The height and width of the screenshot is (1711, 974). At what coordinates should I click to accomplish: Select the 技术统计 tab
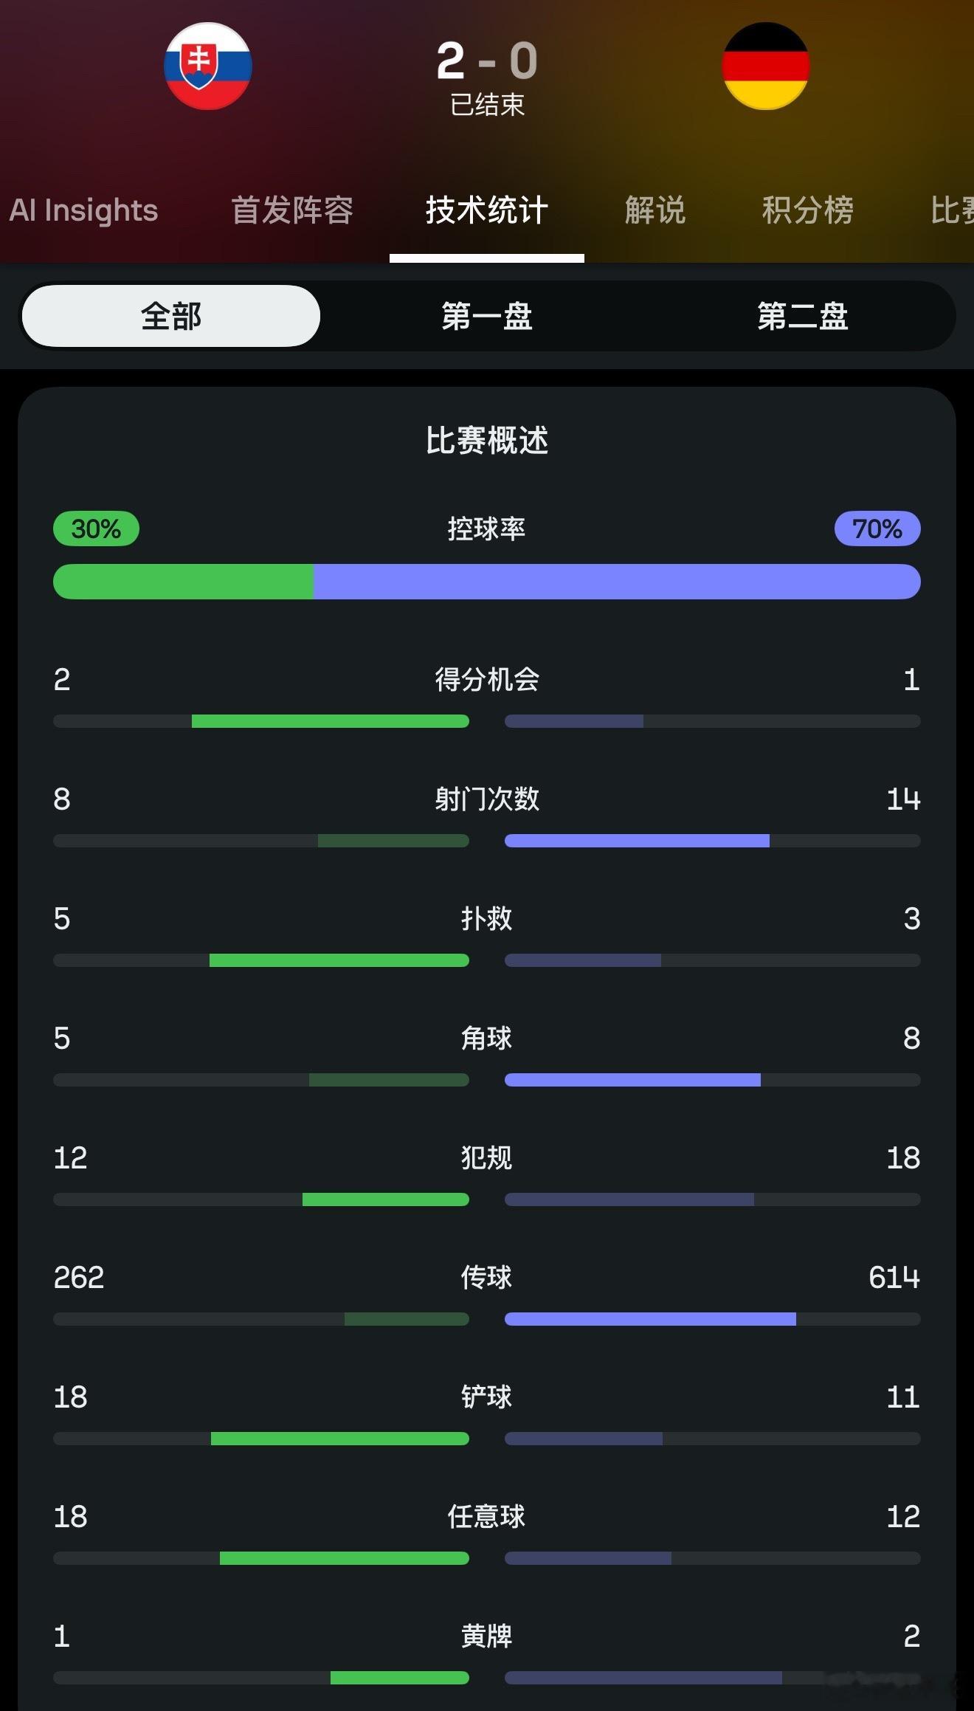point(487,210)
